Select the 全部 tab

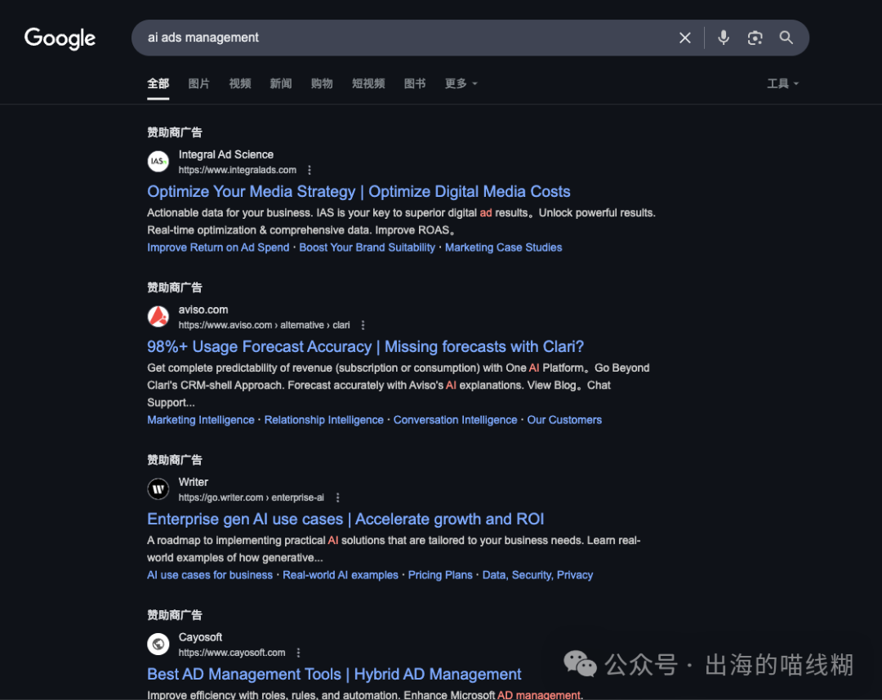click(x=158, y=83)
